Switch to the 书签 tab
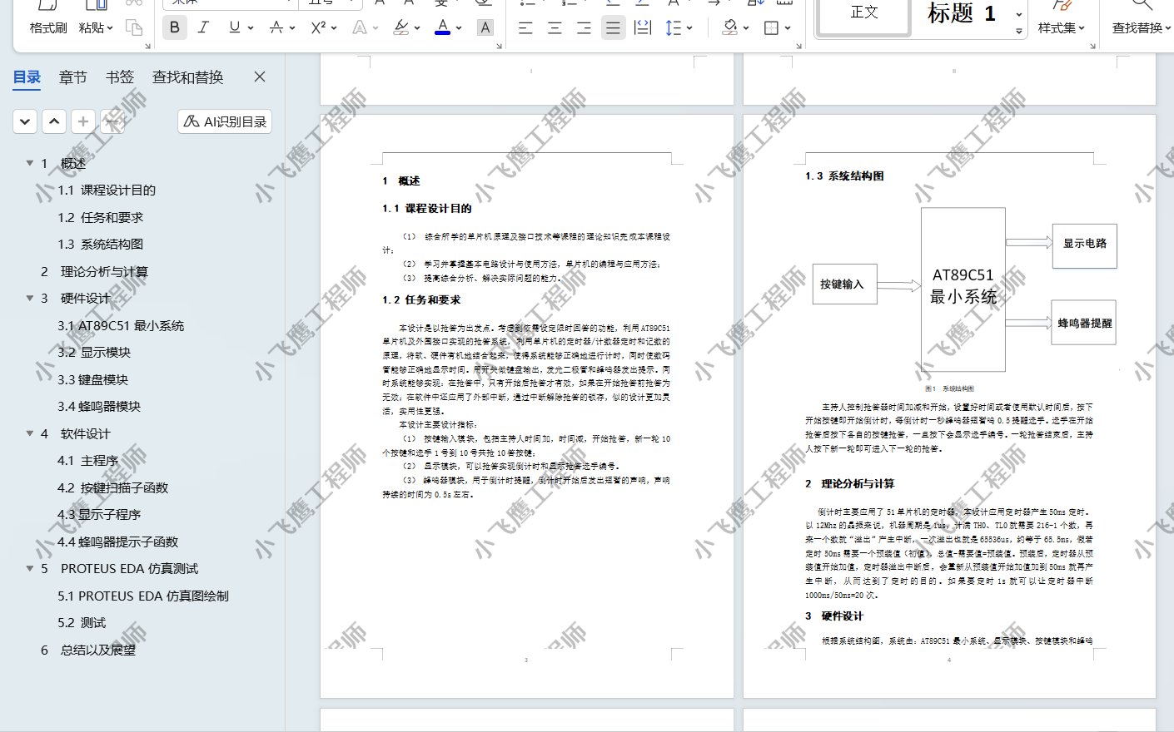Viewport: 1174px width, 732px height. 120,77
